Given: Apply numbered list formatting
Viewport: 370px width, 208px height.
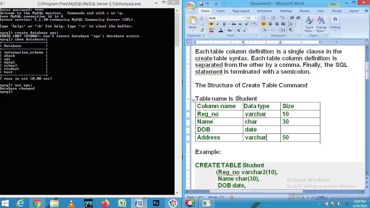Looking at the screenshot, I should click(x=273, y=18).
